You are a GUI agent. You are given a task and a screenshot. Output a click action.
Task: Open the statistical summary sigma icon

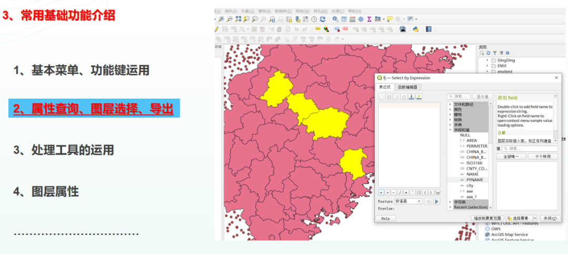click(x=369, y=19)
